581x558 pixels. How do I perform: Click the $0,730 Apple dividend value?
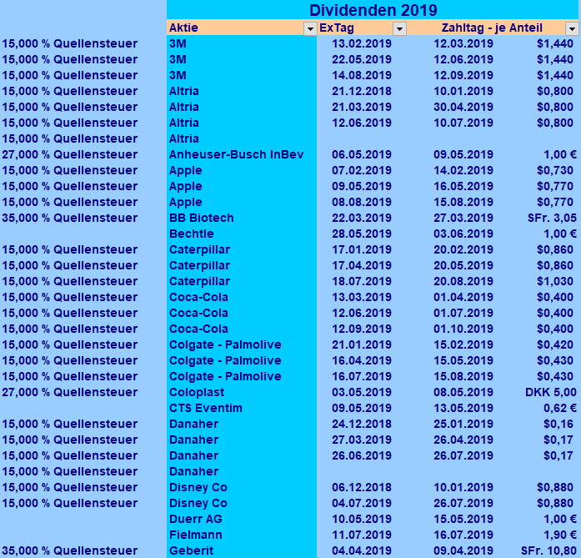[555, 170]
